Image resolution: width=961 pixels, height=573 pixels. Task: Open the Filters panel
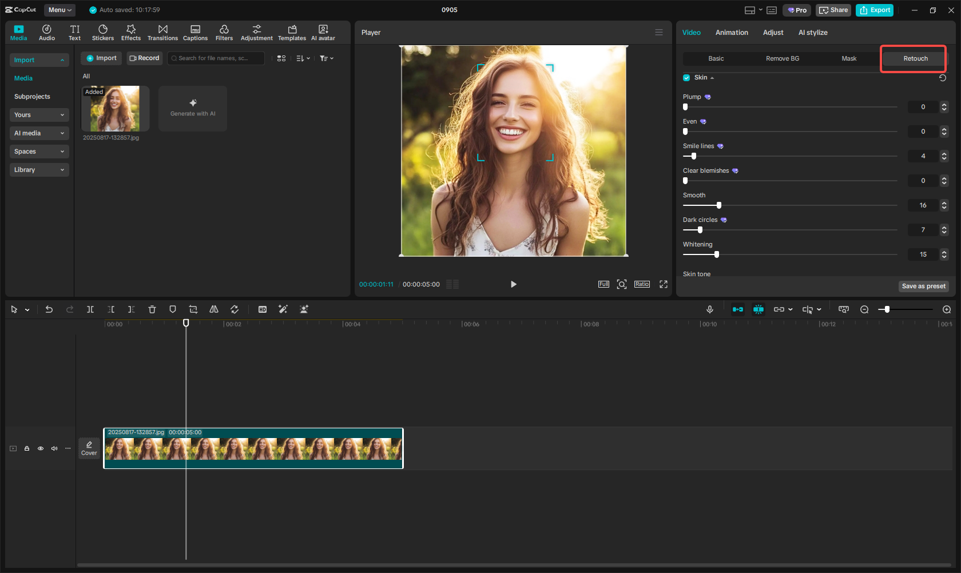click(224, 31)
